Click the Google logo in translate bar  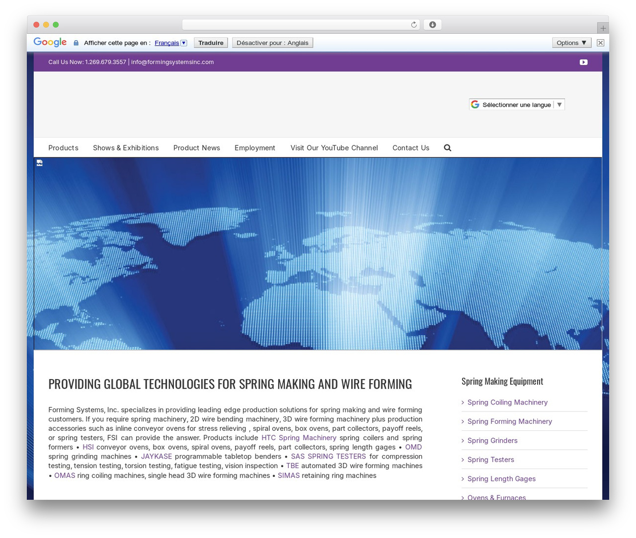[50, 42]
